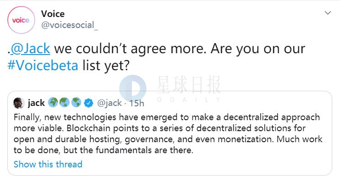This screenshot has height=177, width=340.
Task: Click the 15h timestamp
Action: pos(137,103)
